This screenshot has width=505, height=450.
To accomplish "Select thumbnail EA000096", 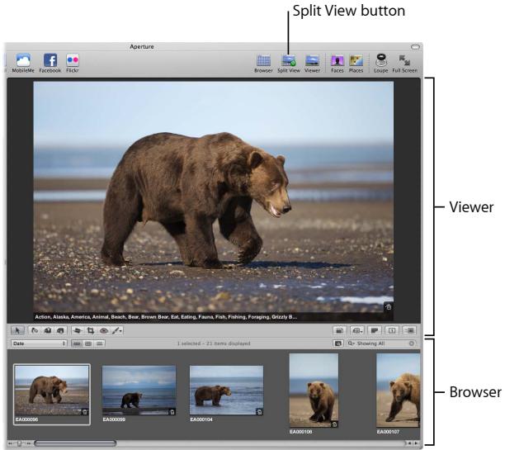I will click(x=52, y=391).
